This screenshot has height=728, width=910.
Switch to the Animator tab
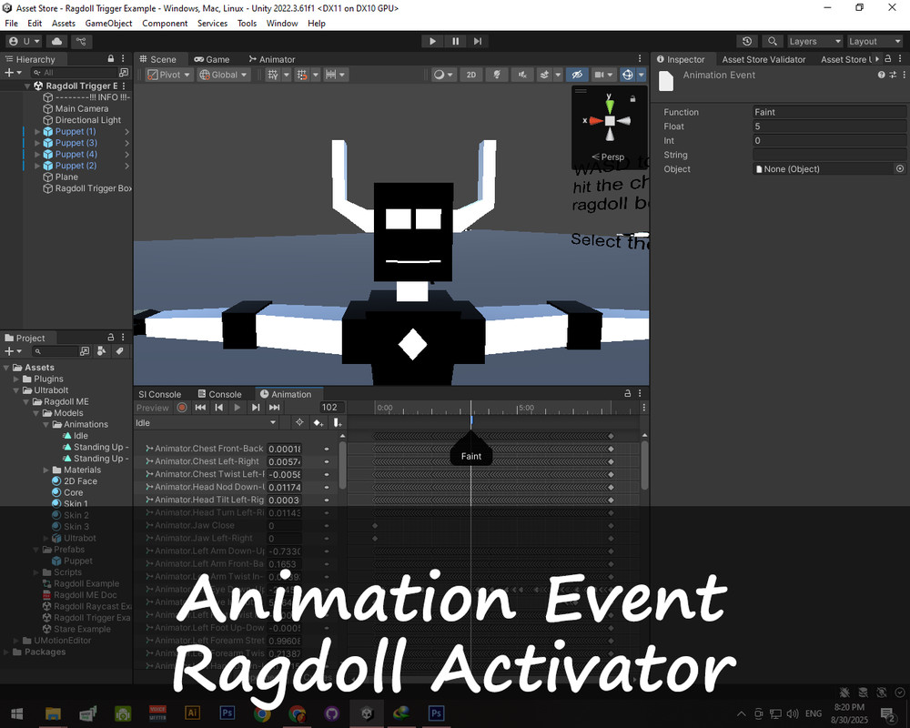pos(271,59)
